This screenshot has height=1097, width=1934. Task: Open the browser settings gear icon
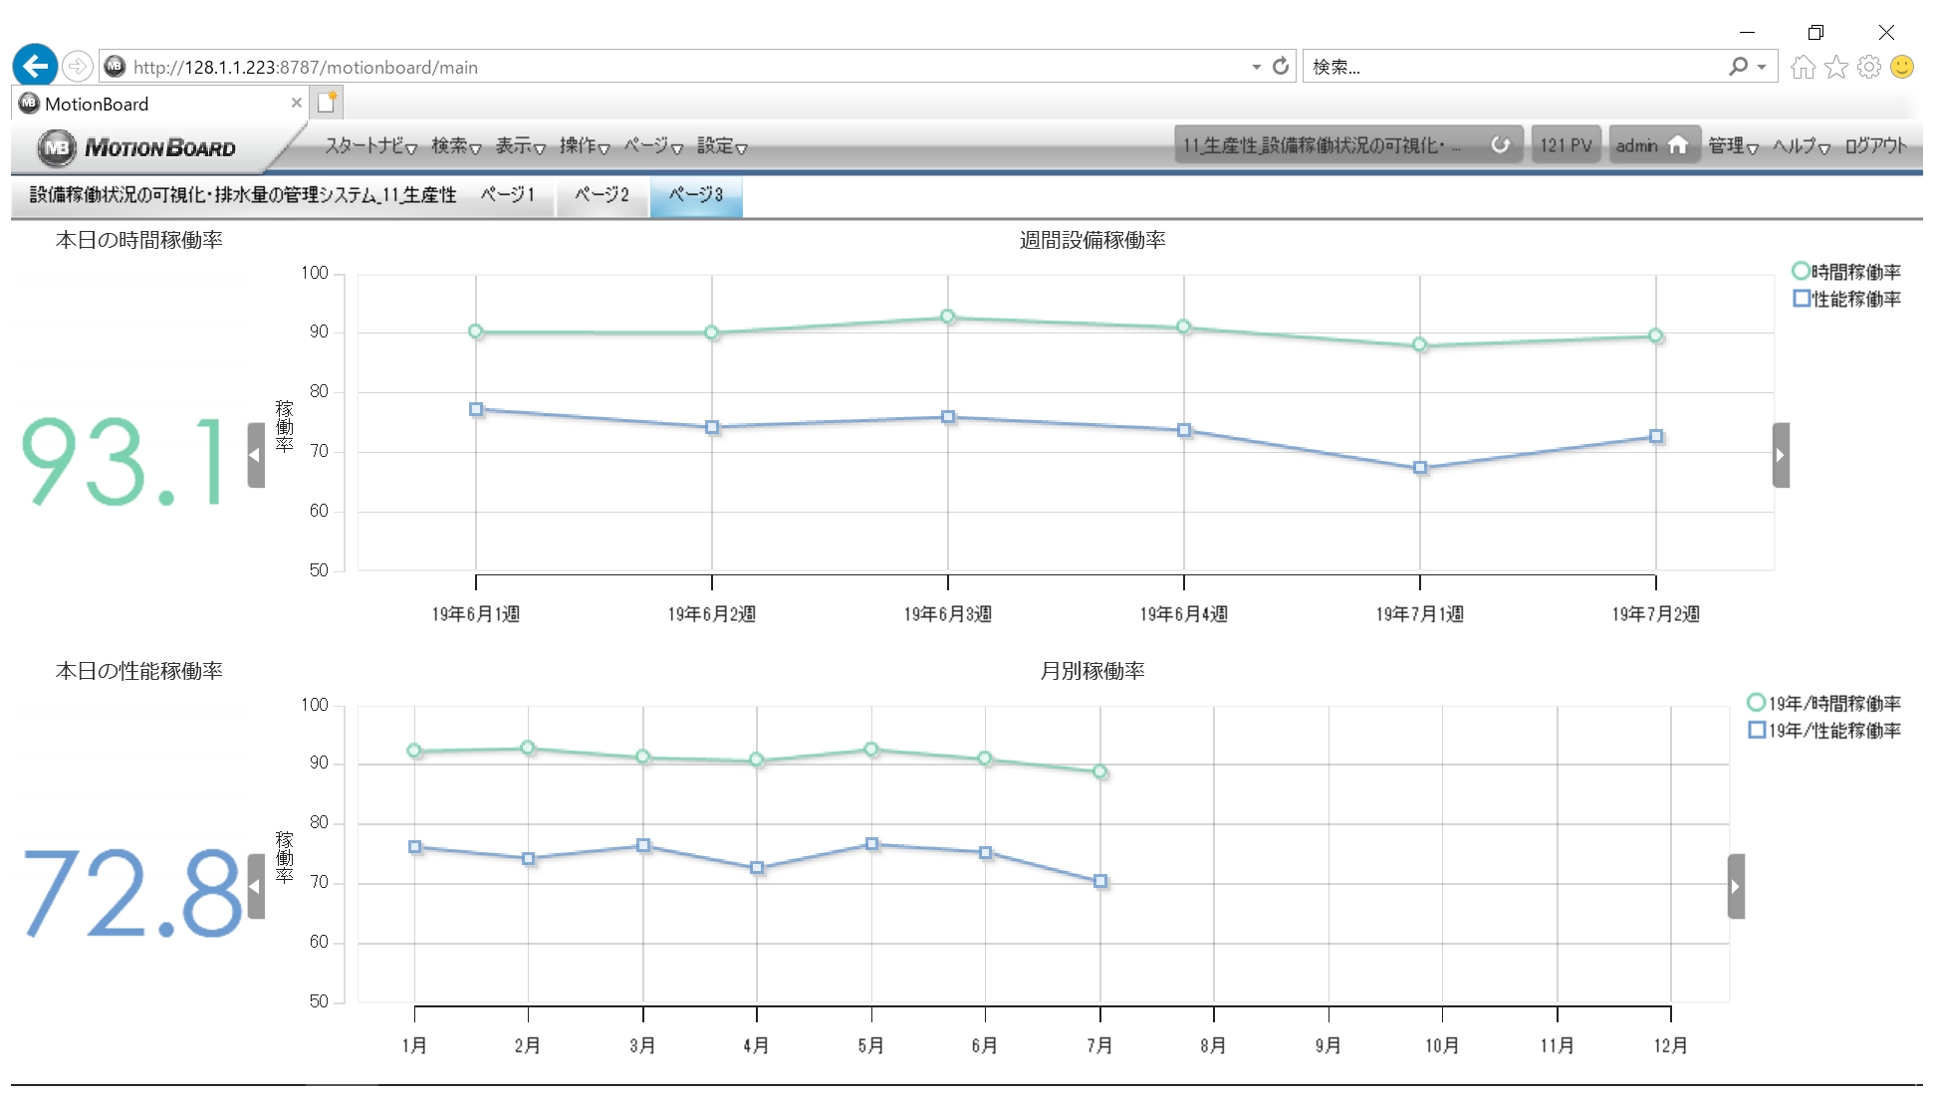click(1869, 67)
